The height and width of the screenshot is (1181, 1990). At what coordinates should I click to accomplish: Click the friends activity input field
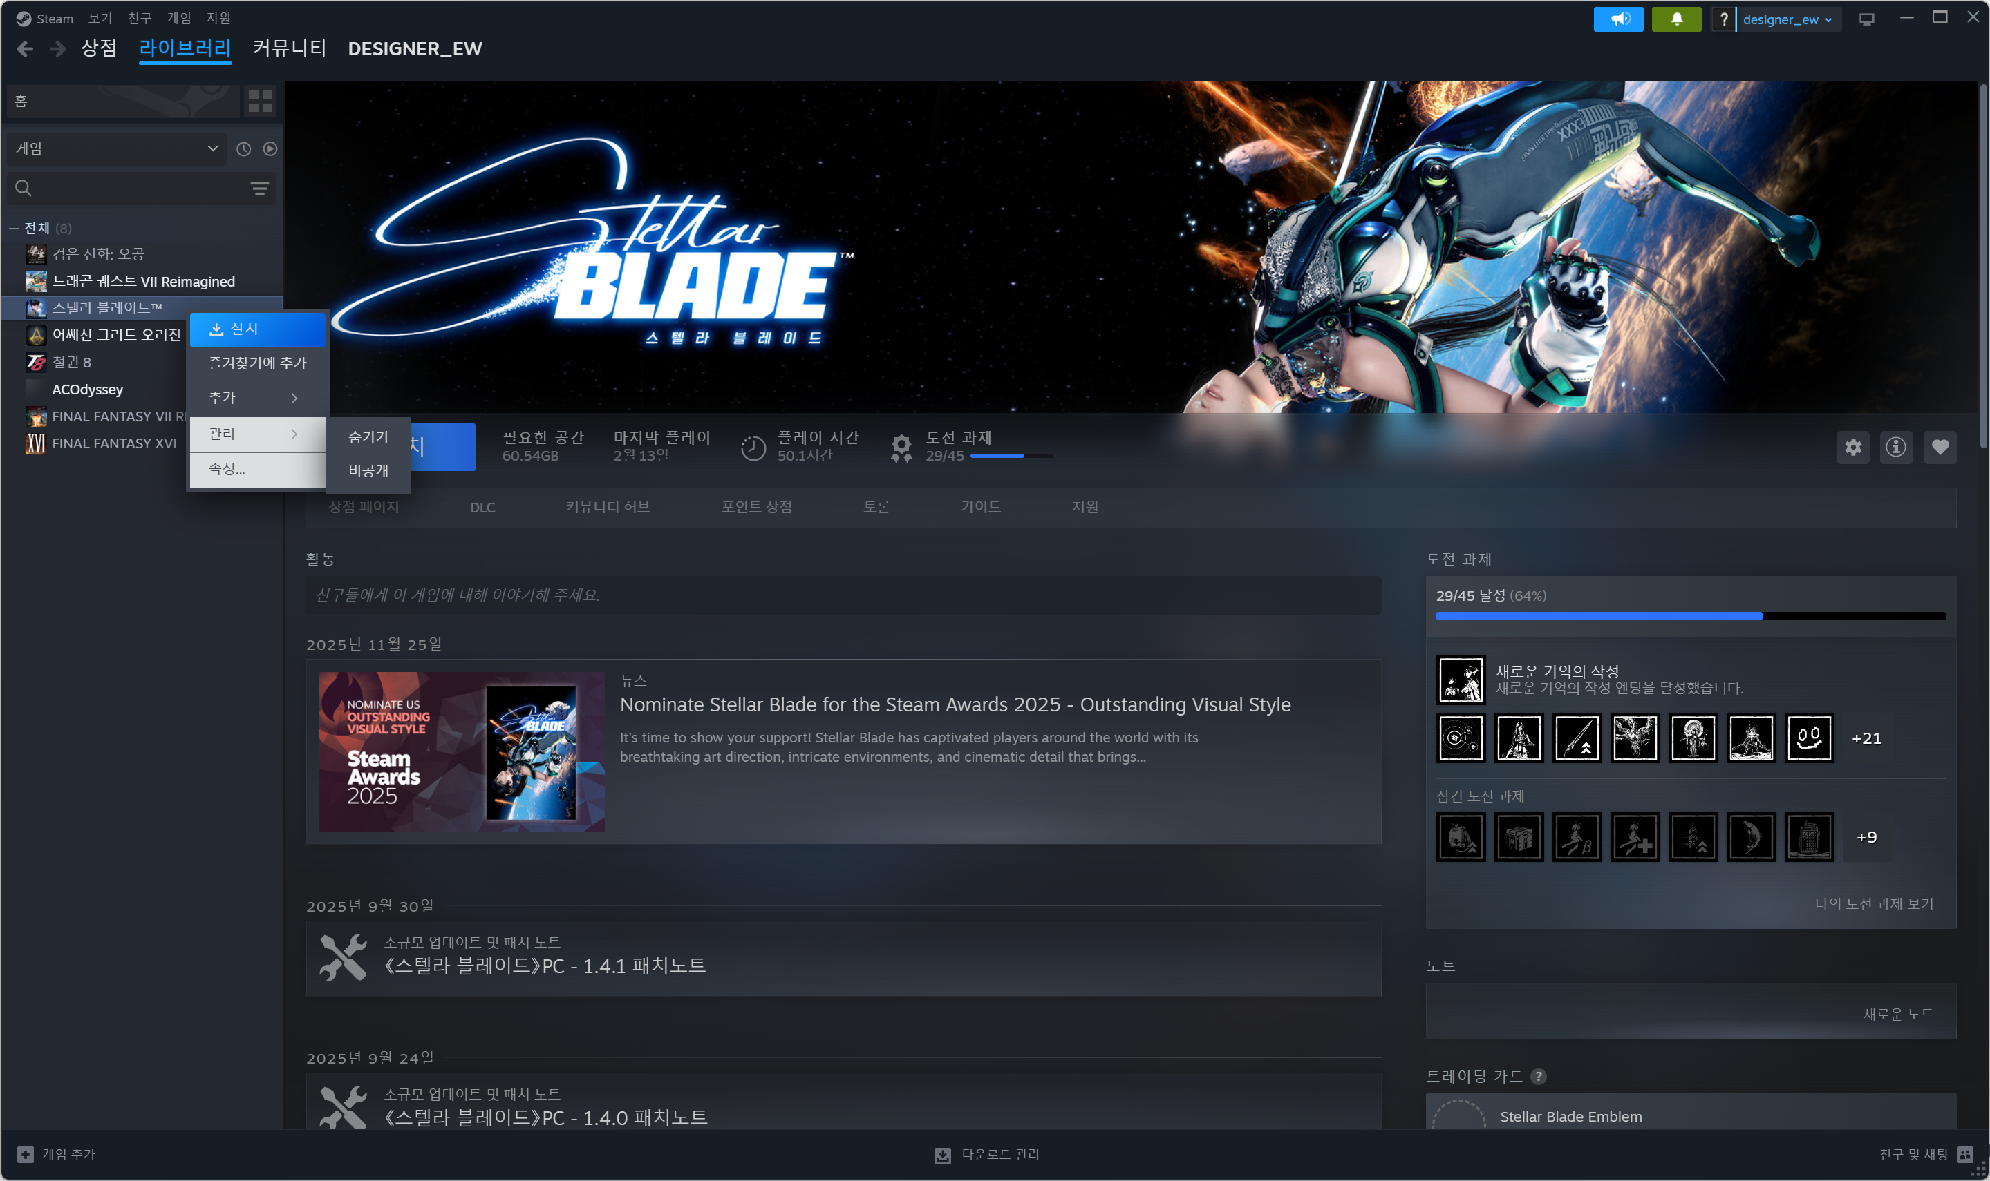tap(843, 595)
